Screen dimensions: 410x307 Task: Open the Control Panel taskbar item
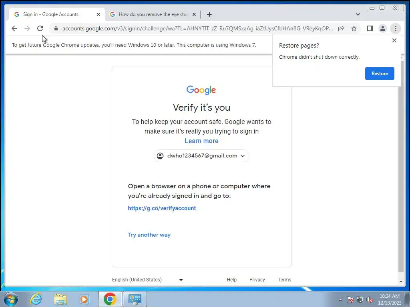(x=135, y=299)
